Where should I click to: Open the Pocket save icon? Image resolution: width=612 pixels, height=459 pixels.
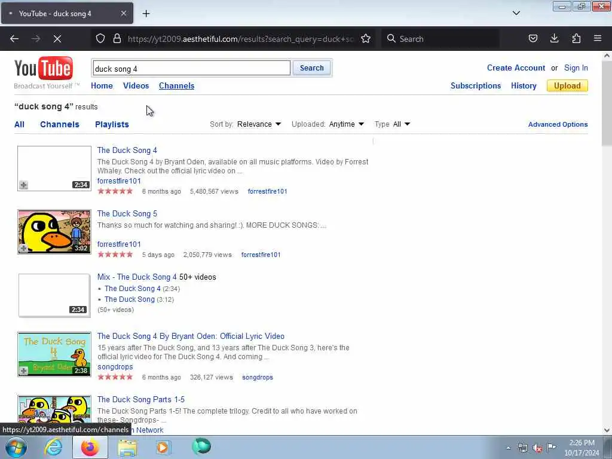[x=533, y=39]
